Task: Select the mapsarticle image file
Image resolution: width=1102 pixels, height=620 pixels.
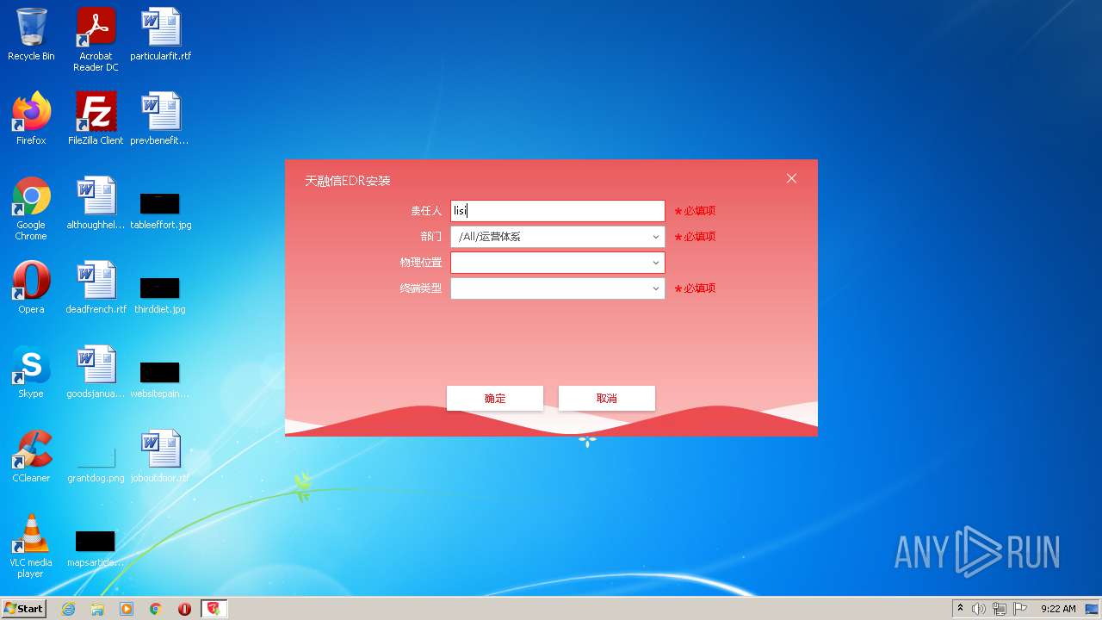Action: tap(96, 549)
